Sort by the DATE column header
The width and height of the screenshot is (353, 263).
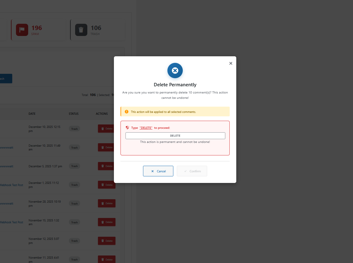(32, 114)
